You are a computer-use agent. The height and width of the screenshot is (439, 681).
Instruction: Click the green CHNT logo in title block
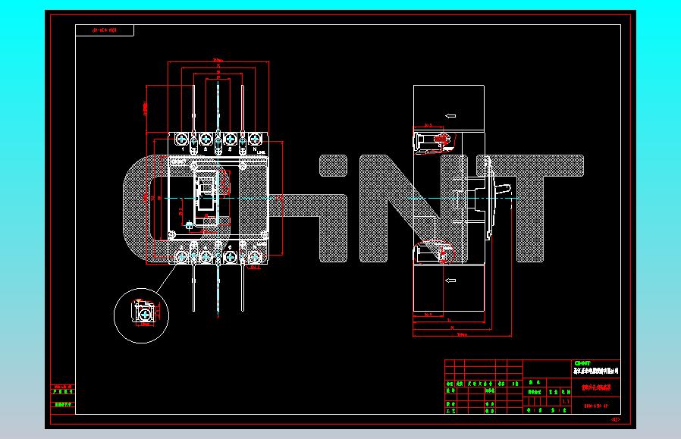coord(582,363)
